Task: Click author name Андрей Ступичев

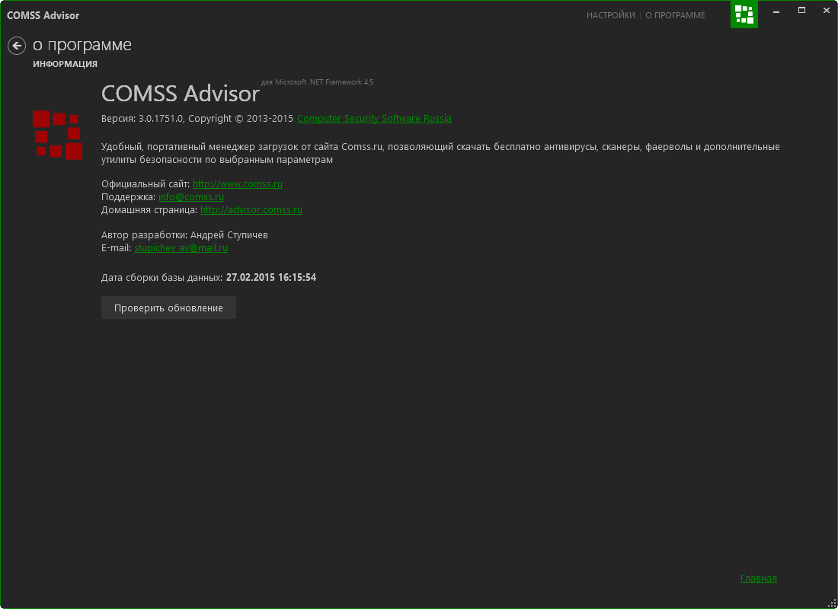Action: point(229,235)
